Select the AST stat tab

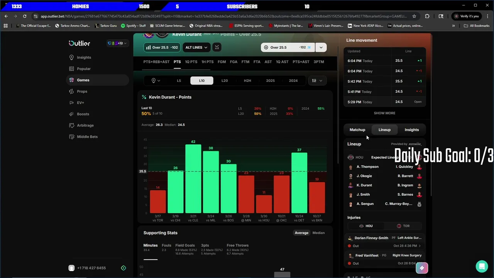[268, 62]
